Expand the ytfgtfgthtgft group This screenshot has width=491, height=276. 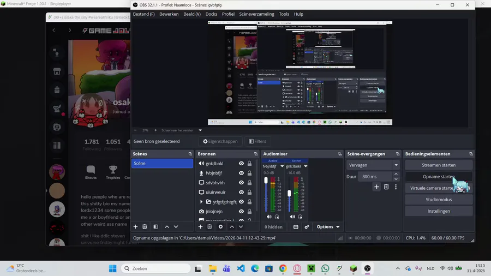coord(201,202)
